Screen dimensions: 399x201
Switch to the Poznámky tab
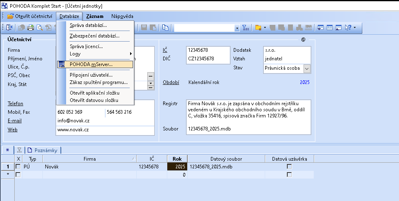pyautogui.click(x=43, y=150)
